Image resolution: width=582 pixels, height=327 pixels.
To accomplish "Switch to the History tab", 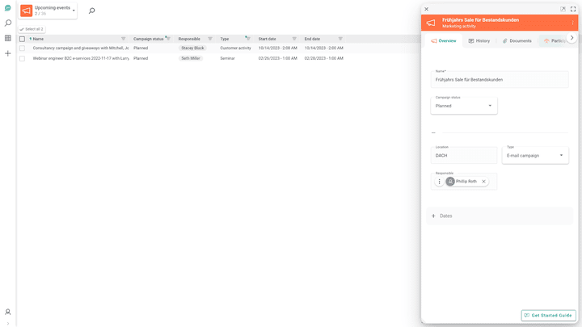I will coord(479,40).
